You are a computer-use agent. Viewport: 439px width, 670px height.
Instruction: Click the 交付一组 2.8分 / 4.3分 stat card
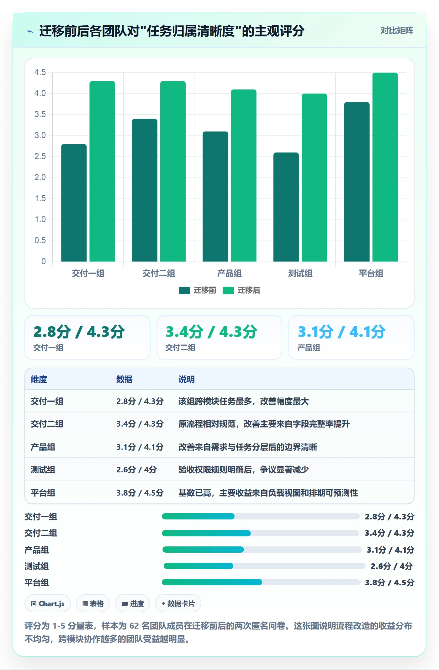click(x=87, y=338)
